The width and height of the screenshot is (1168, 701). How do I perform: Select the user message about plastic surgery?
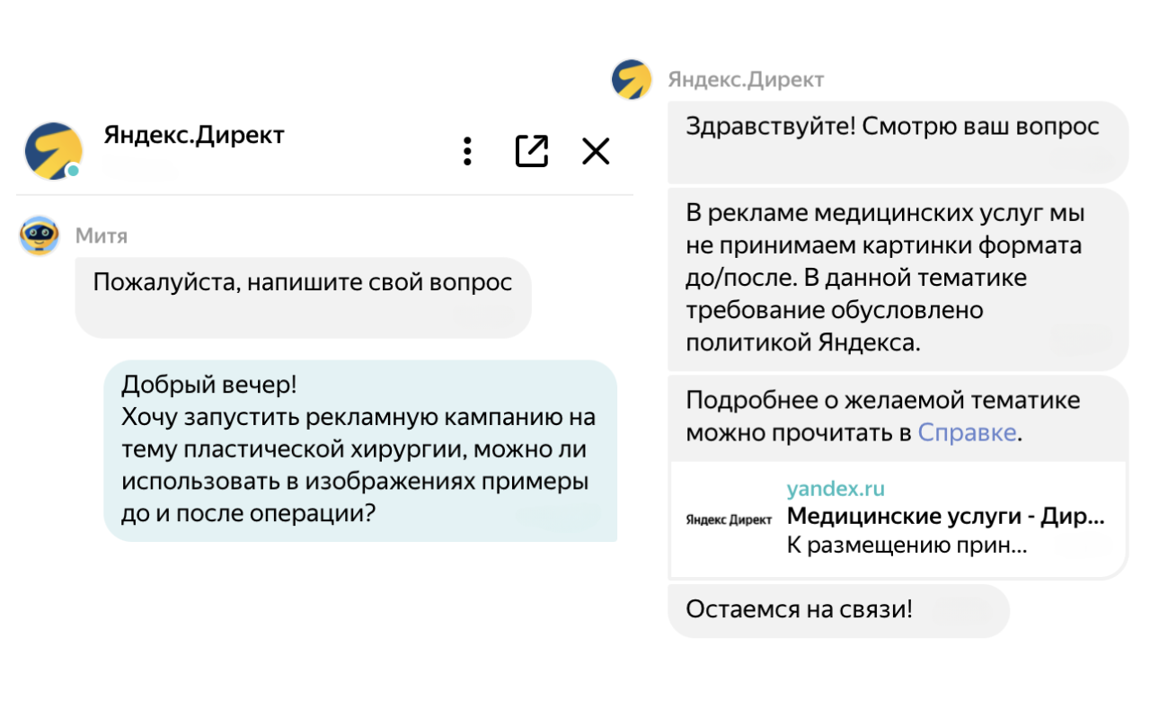pyautogui.click(x=358, y=449)
